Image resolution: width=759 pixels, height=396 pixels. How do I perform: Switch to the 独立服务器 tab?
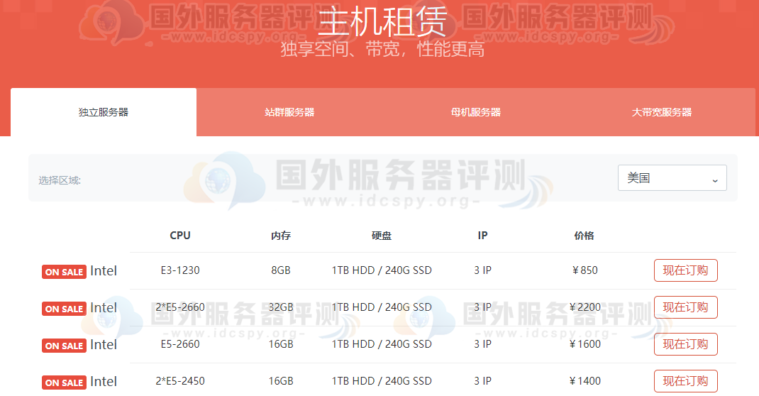[104, 112]
